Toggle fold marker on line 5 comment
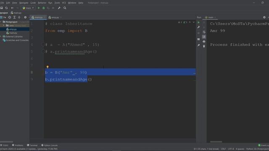The image size is (269, 151). coord(43,52)
